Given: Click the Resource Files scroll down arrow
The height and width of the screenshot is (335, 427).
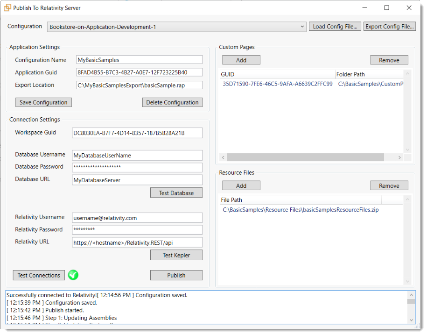Looking at the screenshot, I should pos(407,281).
